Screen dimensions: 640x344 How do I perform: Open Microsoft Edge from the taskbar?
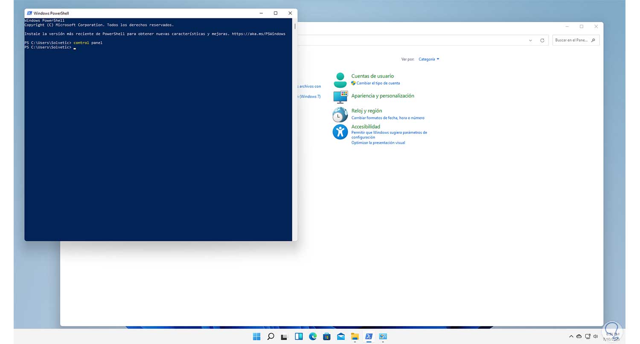[x=313, y=336]
